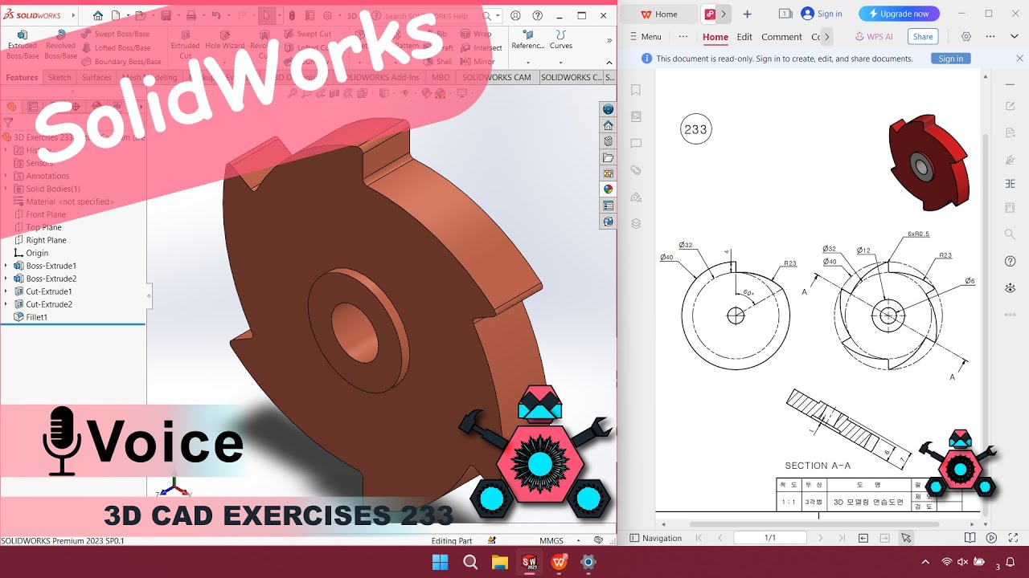Open the WPS Edit tab
The image size is (1029, 578).
click(744, 37)
